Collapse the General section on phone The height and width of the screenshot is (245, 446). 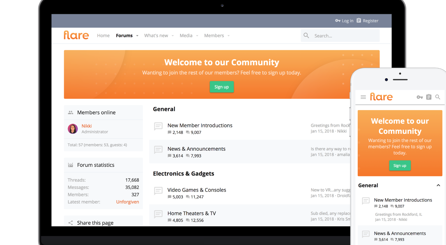tap(438, 185)
